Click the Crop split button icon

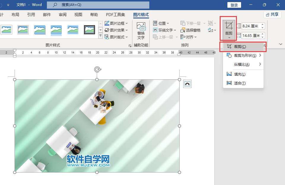tap(228, 26)
